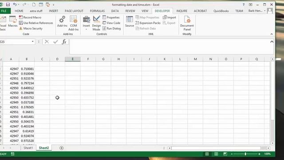Expand the Name Box dropdown
Viewport: 284px width, 160px height.
32,42
